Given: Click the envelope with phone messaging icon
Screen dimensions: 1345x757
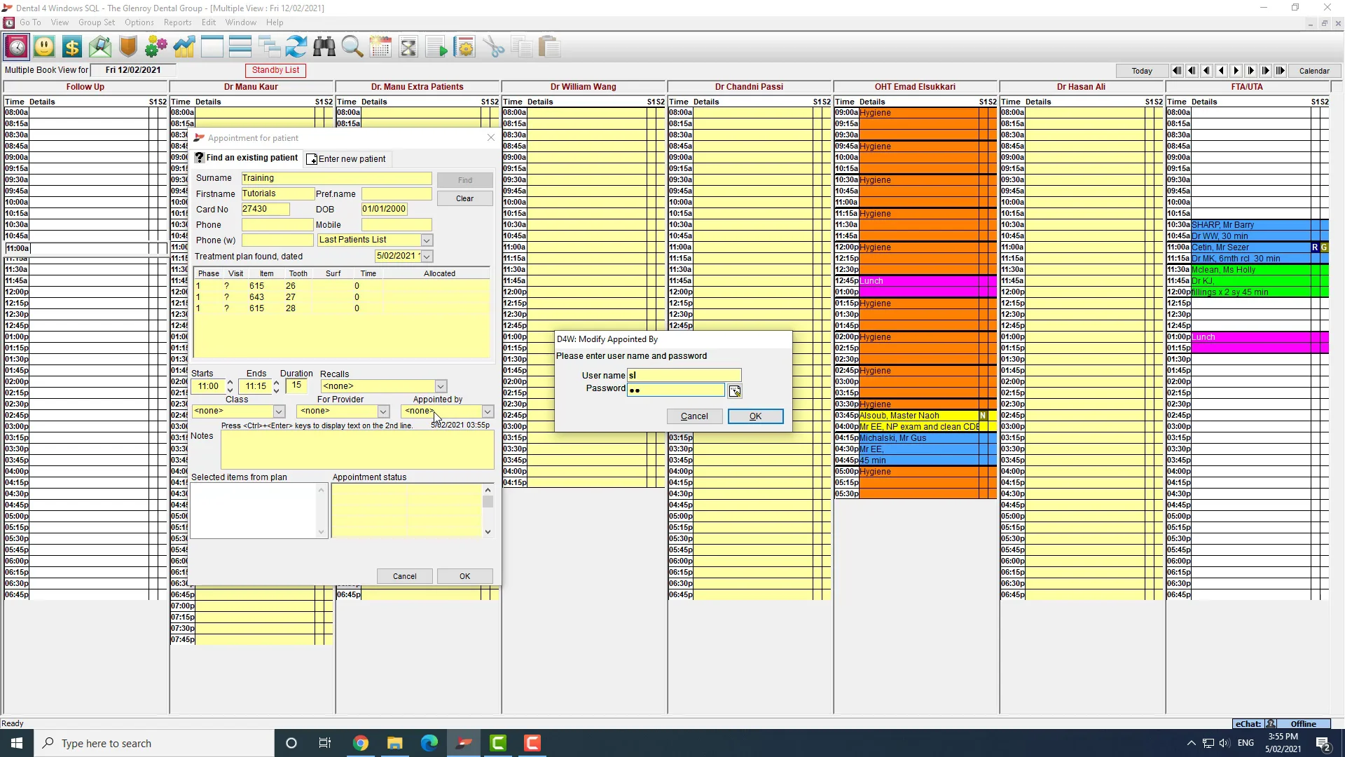Looking at the screenshot, I should [100, 47].
